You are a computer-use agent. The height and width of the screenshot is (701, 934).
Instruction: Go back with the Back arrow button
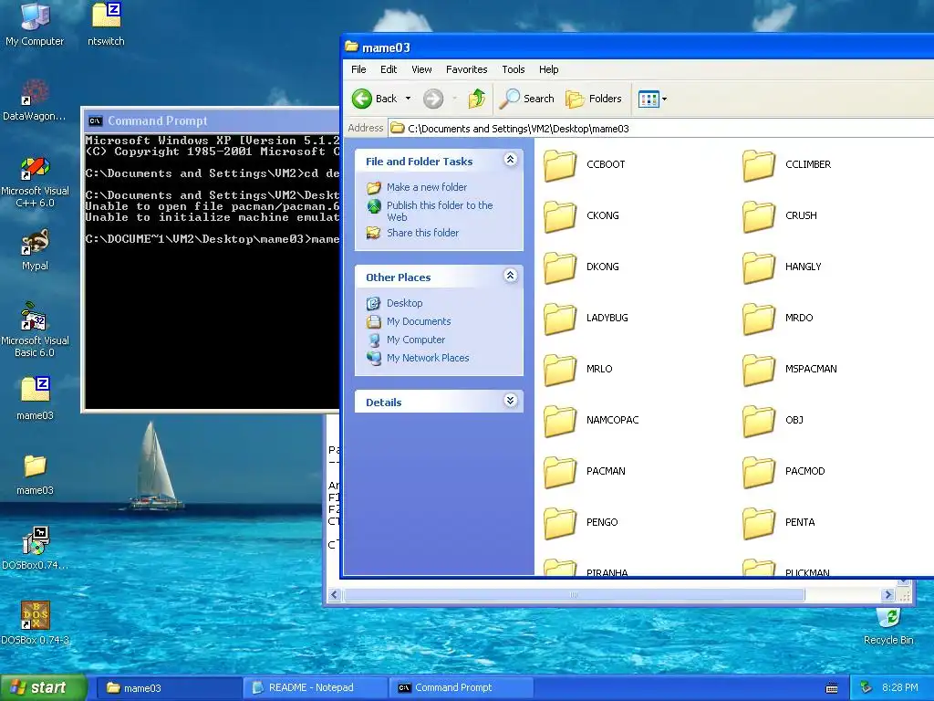(374, 99)
